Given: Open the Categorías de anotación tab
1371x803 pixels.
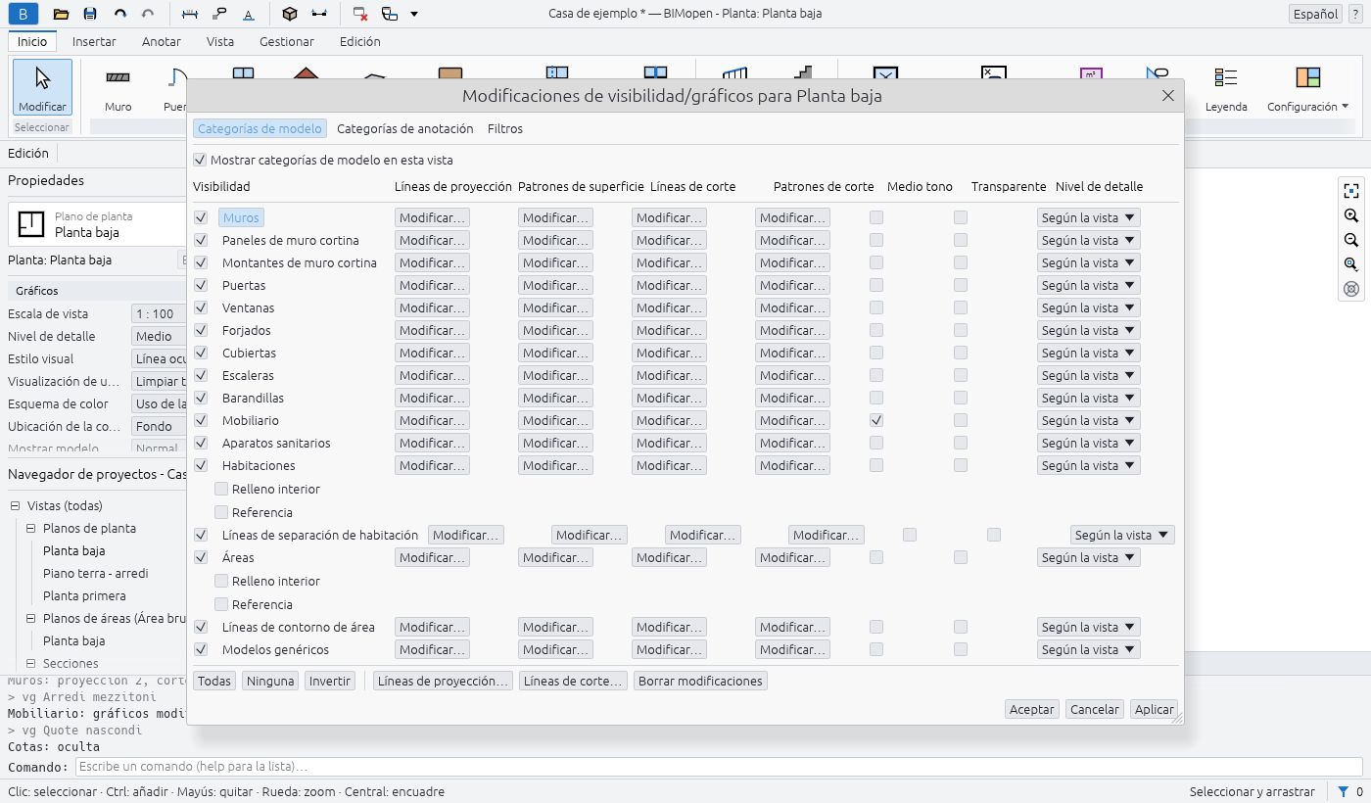Looking at the screenshot, I should (x=404, y=128).
